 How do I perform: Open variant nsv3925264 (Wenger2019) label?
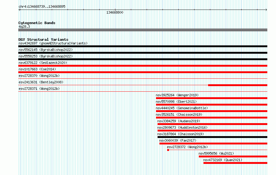(x=177, y=95)
